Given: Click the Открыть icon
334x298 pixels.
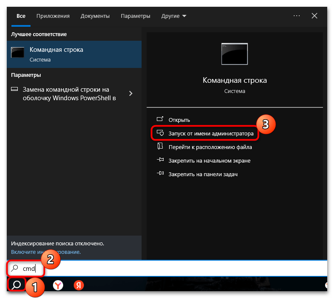Looking at the screenshot, I should (160, 119).
